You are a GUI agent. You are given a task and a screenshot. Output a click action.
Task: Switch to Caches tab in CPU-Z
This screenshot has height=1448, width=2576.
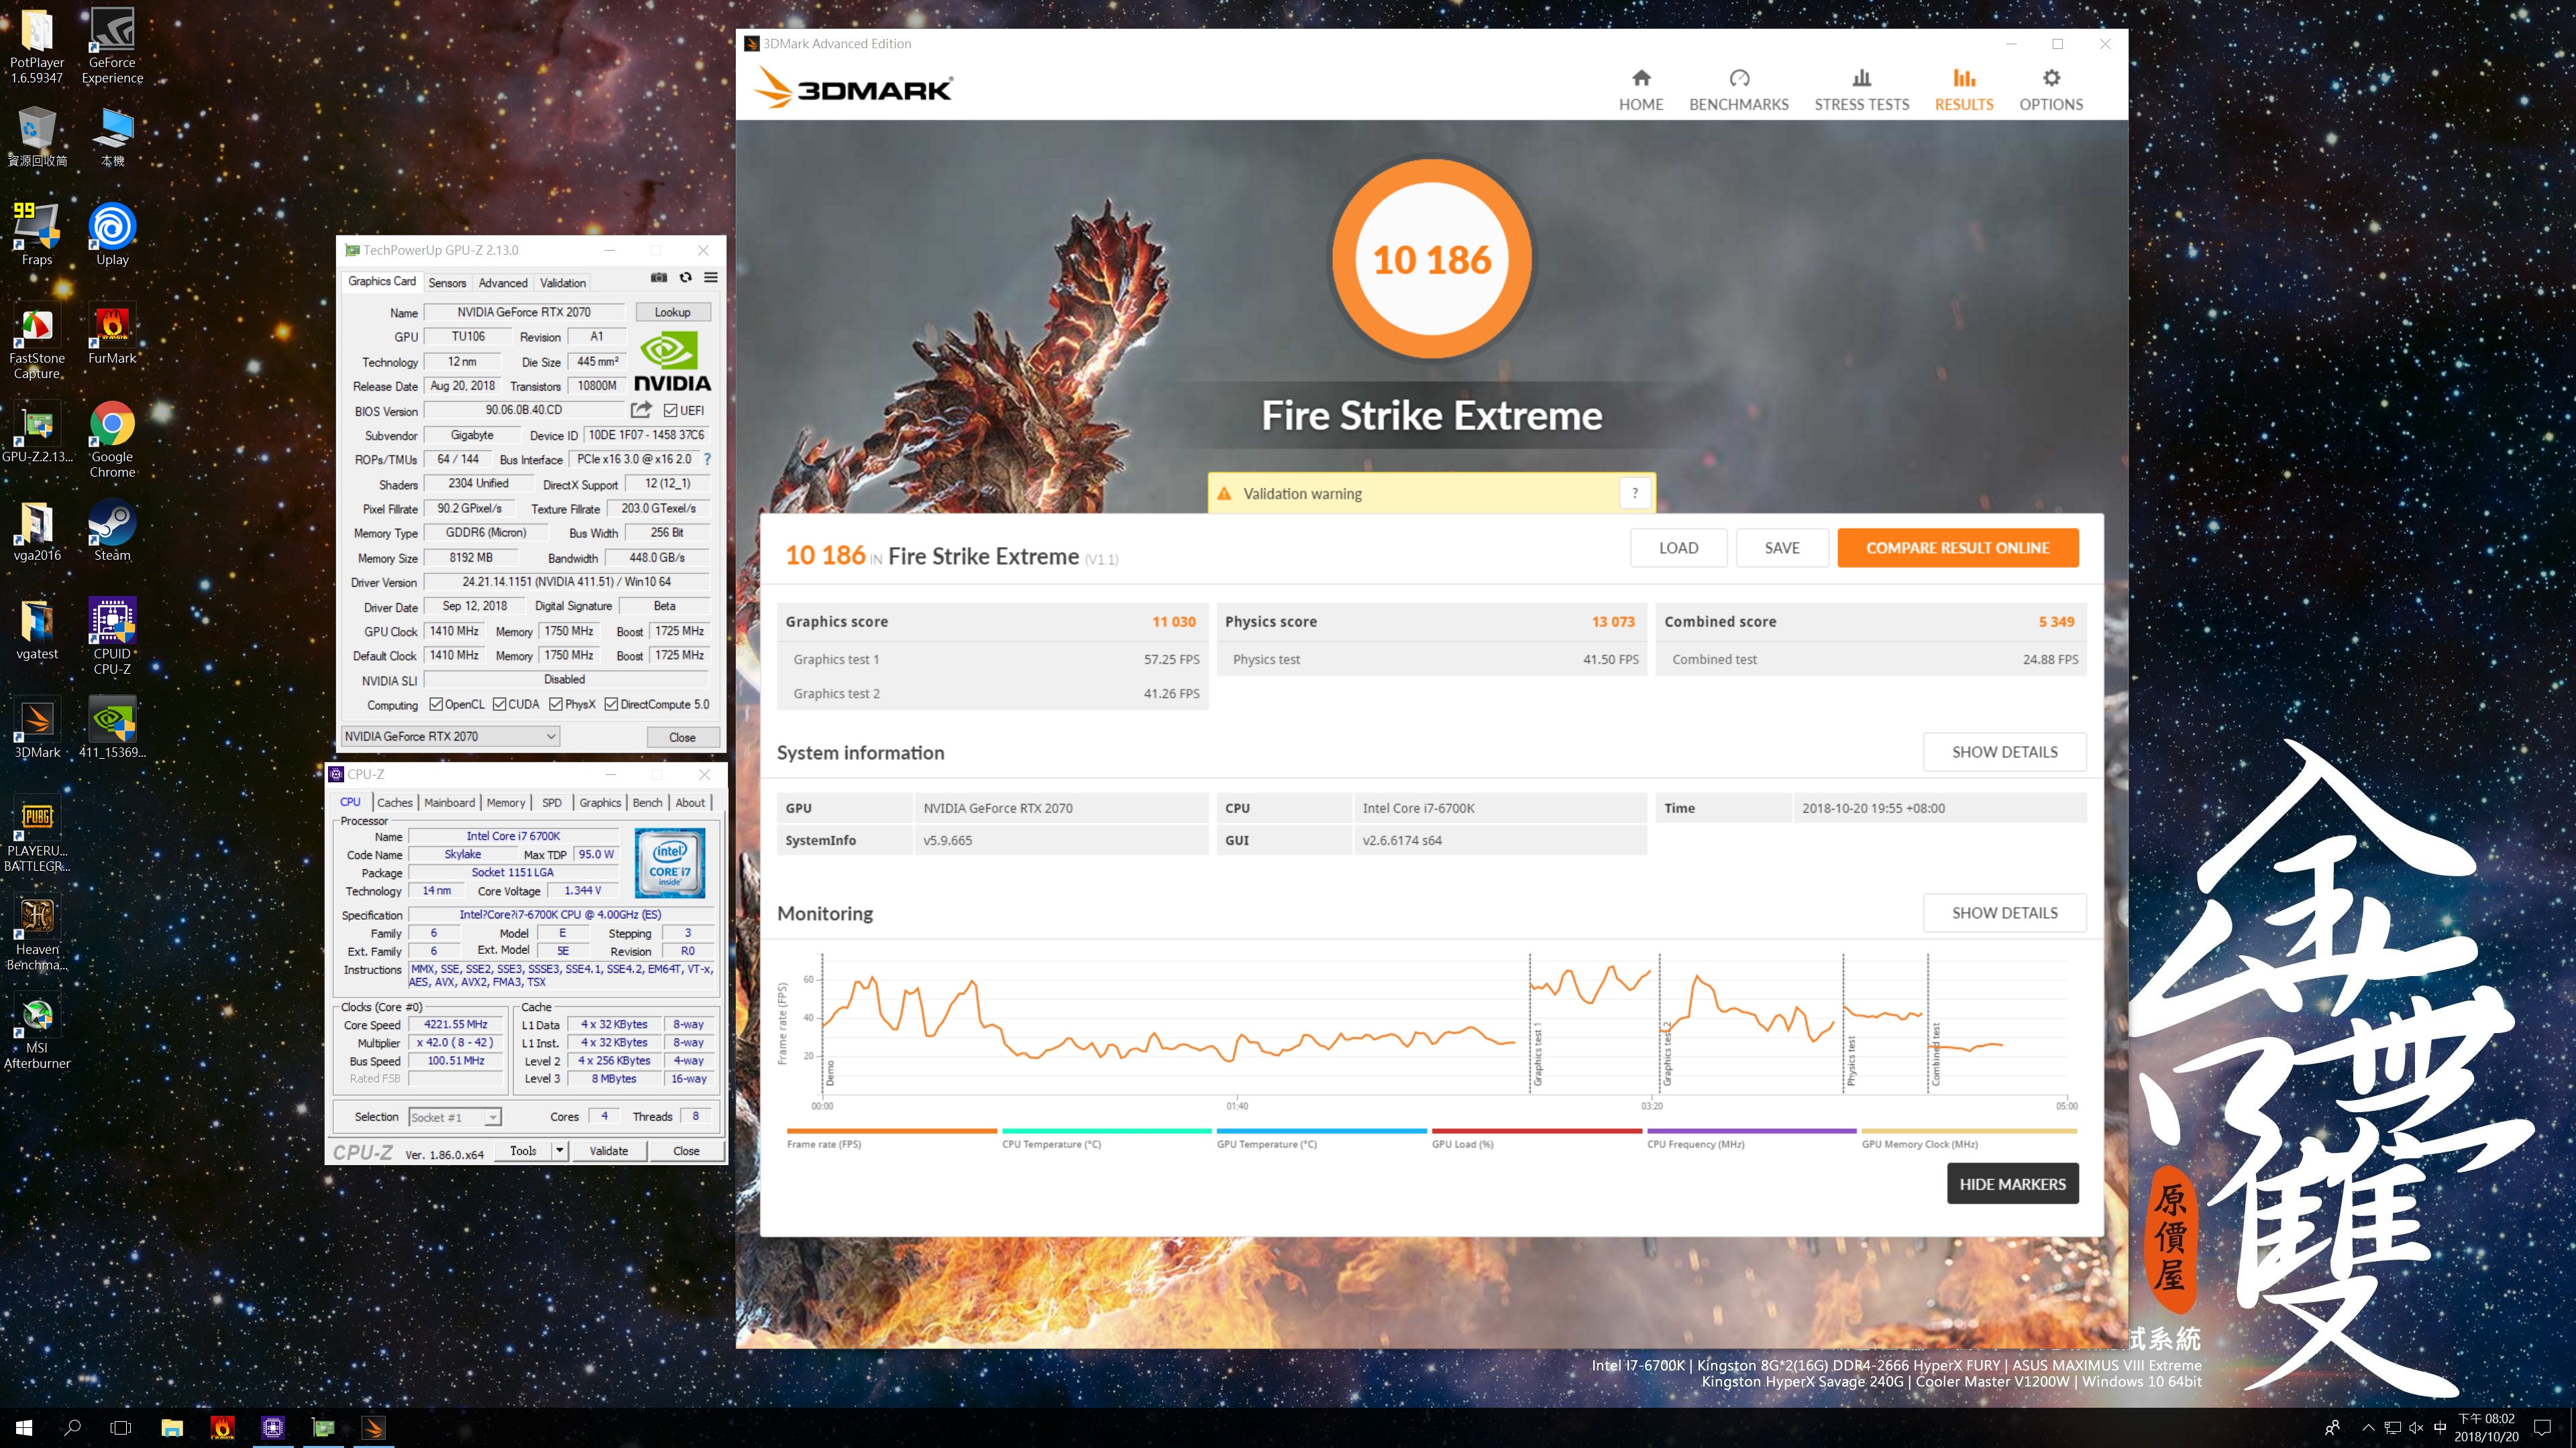click(395, 802)
